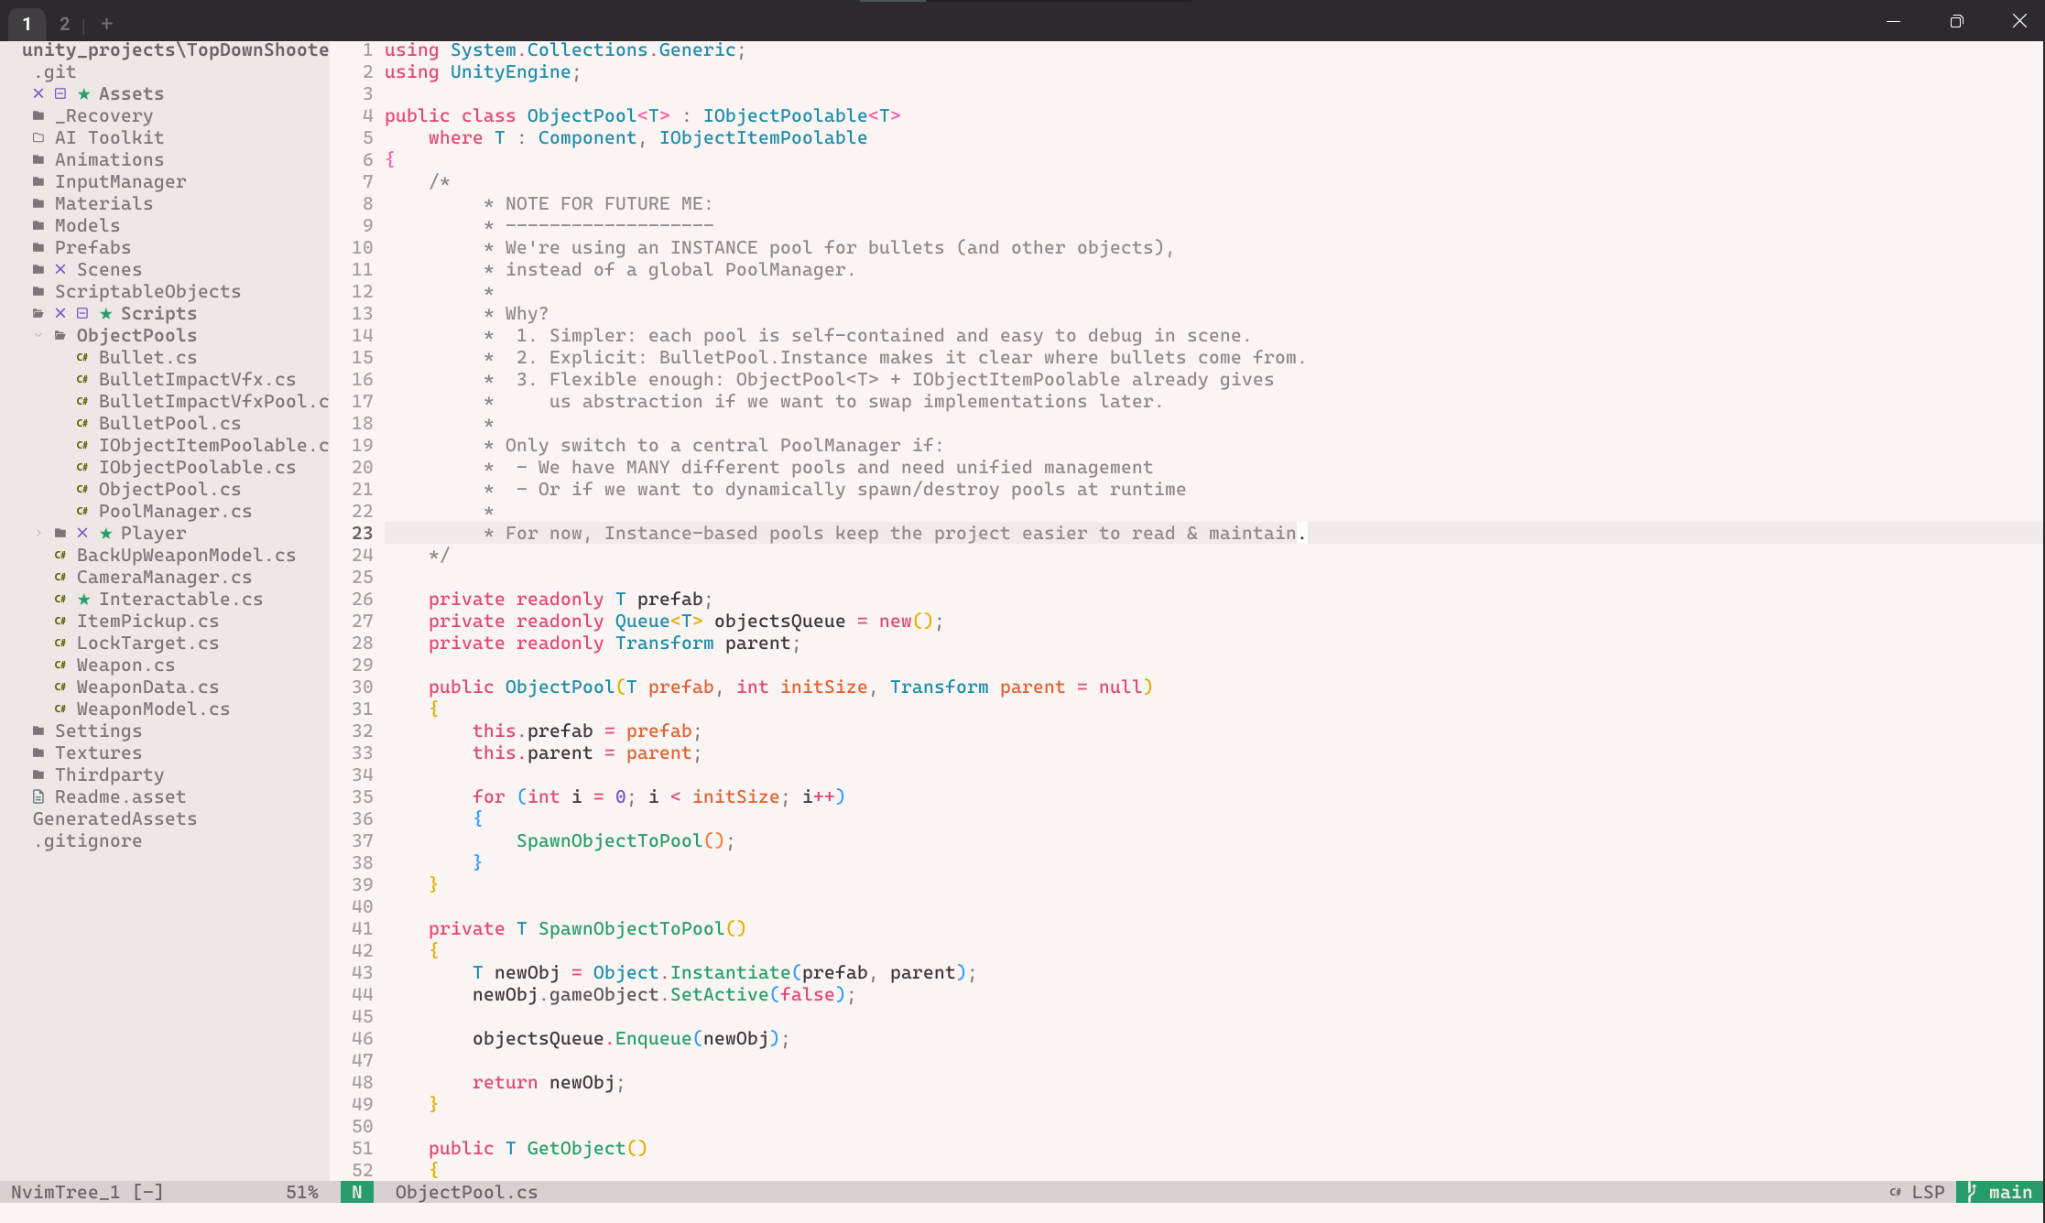This screenshot has height=1223, width=2045.
Task: Open ItemPickup.cs file
Action: pyautogui.click(x=148, y=622)
